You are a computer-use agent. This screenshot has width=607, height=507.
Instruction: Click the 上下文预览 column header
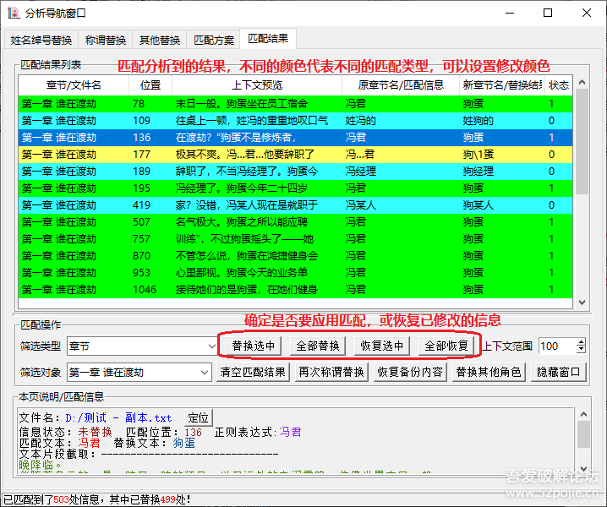click(257, 85)
